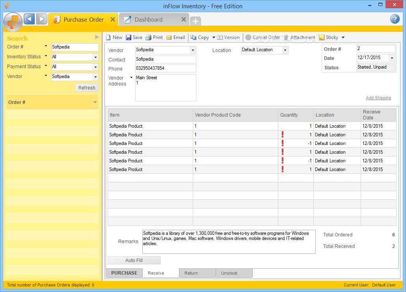
Task: Go back with the left arrow button
Action: click(29, 19)
